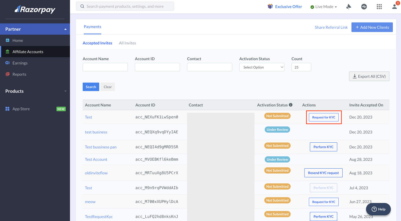The width and height of the screenshot is (401, 221).
Task: Focus the Contact filter field
Action: point(210,67)
